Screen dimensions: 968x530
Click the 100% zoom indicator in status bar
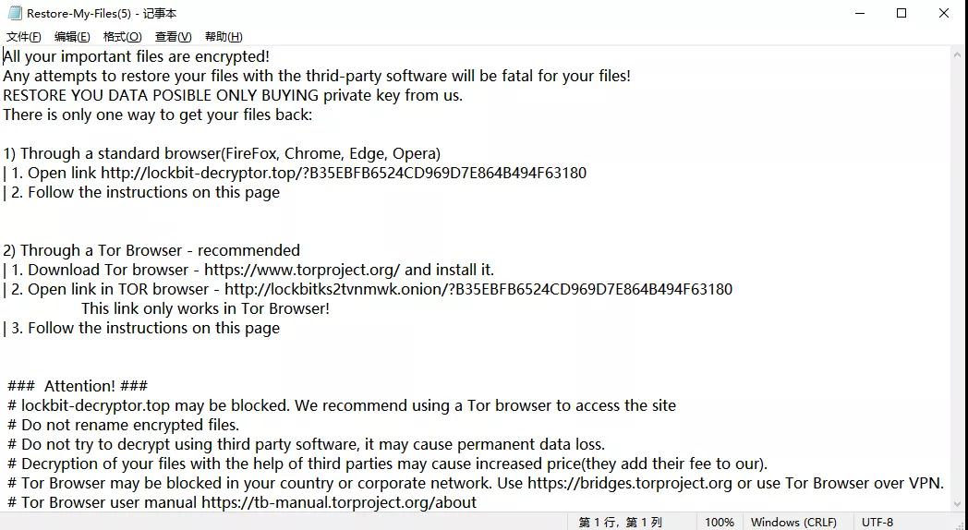[720, 522]
